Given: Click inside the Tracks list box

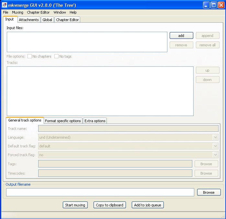Looking at the screenshot, I should [x=100, y=91].
